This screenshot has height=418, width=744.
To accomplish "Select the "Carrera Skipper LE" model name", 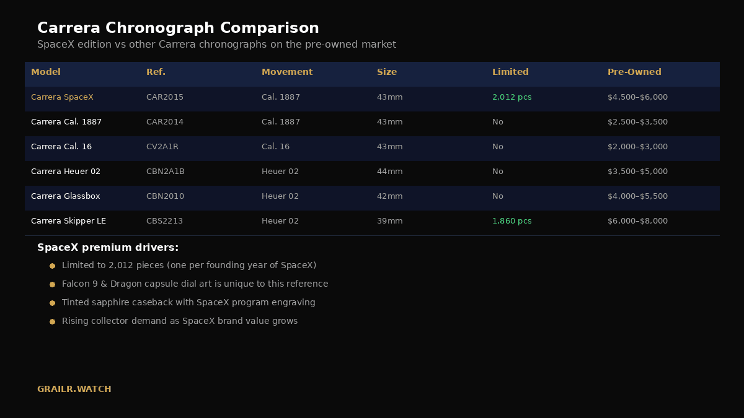I will click(68, 221).
